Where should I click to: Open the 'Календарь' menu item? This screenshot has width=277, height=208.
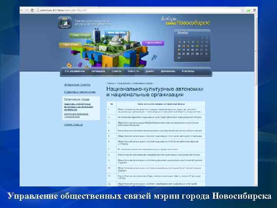click(98, 71)
